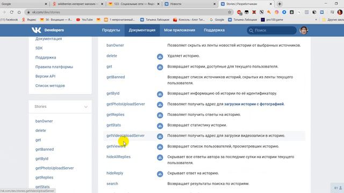Open getById method in main list

tap(113, 93)
